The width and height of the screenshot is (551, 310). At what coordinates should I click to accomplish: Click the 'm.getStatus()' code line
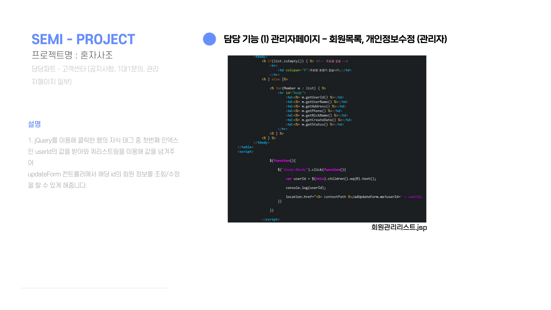315,125
